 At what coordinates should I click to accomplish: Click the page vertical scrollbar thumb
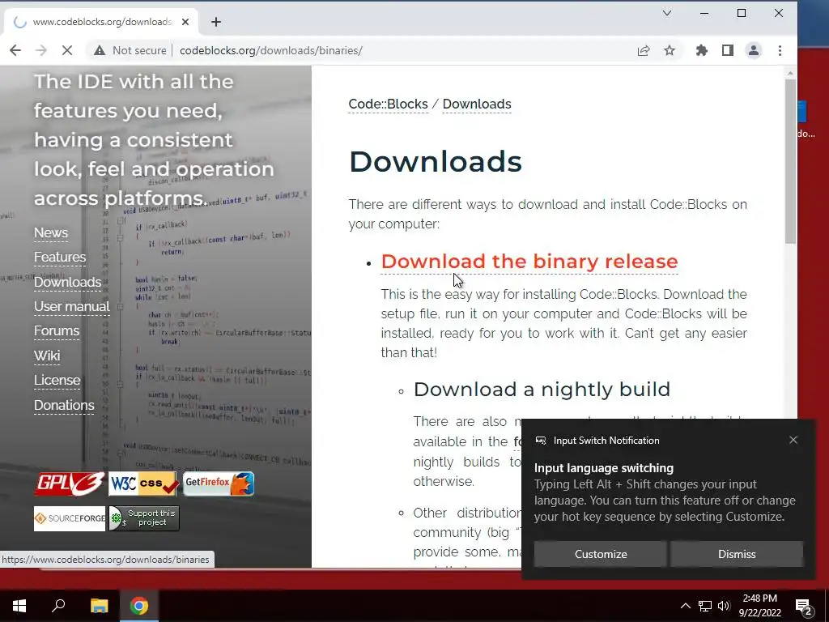790,161
